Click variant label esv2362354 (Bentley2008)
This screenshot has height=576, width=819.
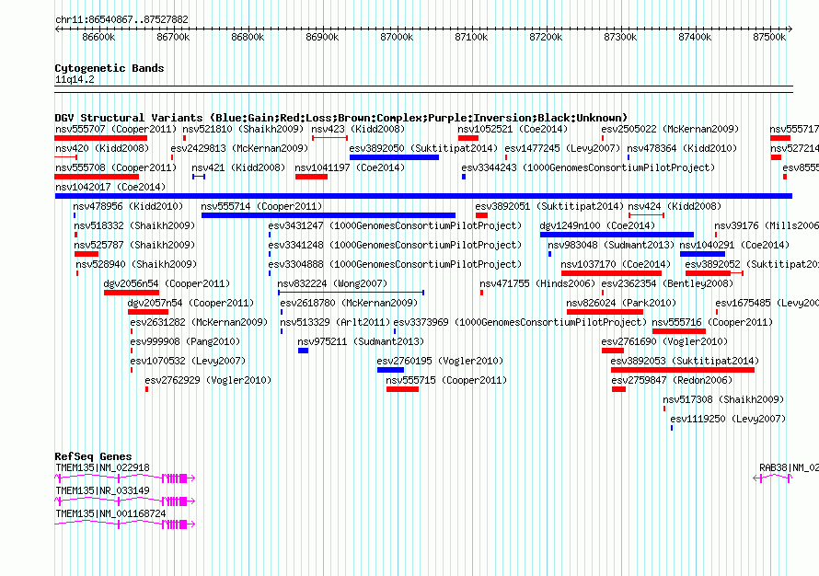pyautogui.click(x=667, y=283)
